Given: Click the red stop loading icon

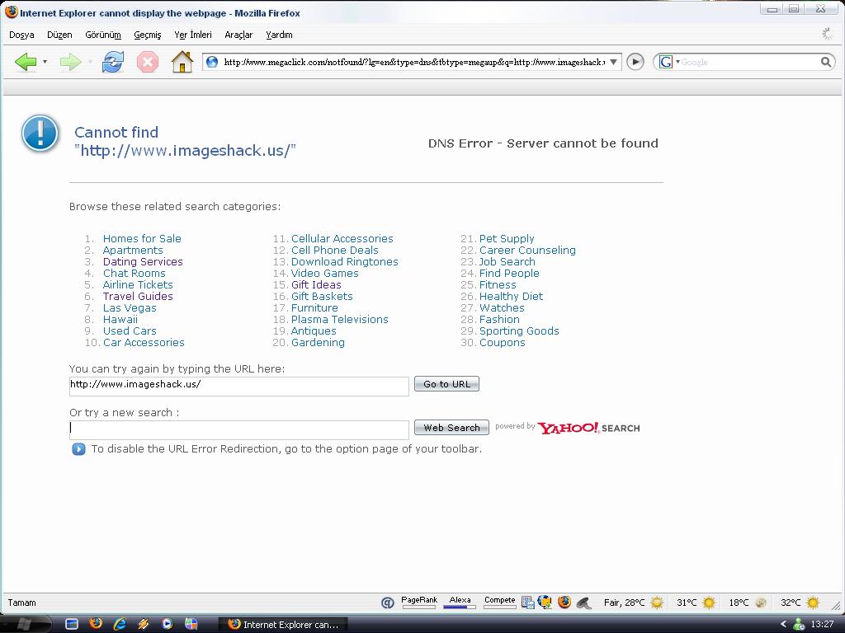Looking at the screenshot, I should [147, 62].
